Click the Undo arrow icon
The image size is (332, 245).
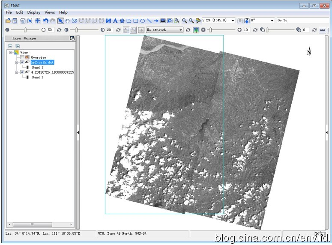(46, 21)
